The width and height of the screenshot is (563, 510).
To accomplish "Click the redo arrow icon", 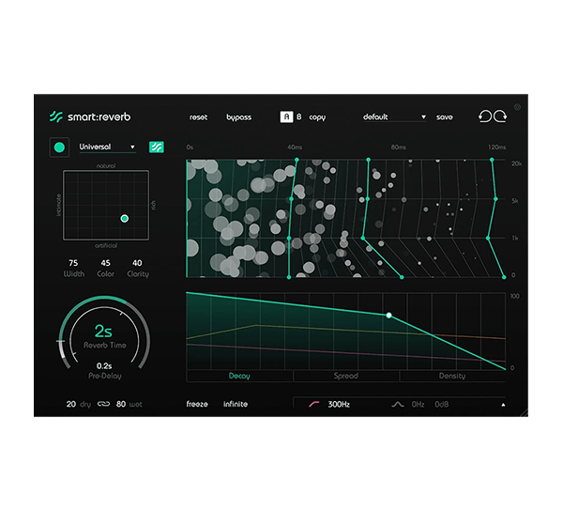I will (500, 116).
